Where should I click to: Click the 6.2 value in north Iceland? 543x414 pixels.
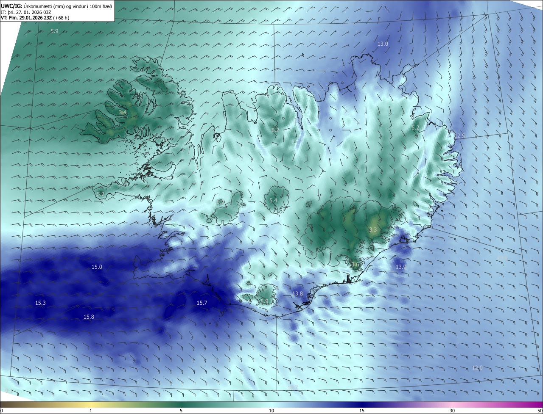pyautogui.click(x=275, y=130)
